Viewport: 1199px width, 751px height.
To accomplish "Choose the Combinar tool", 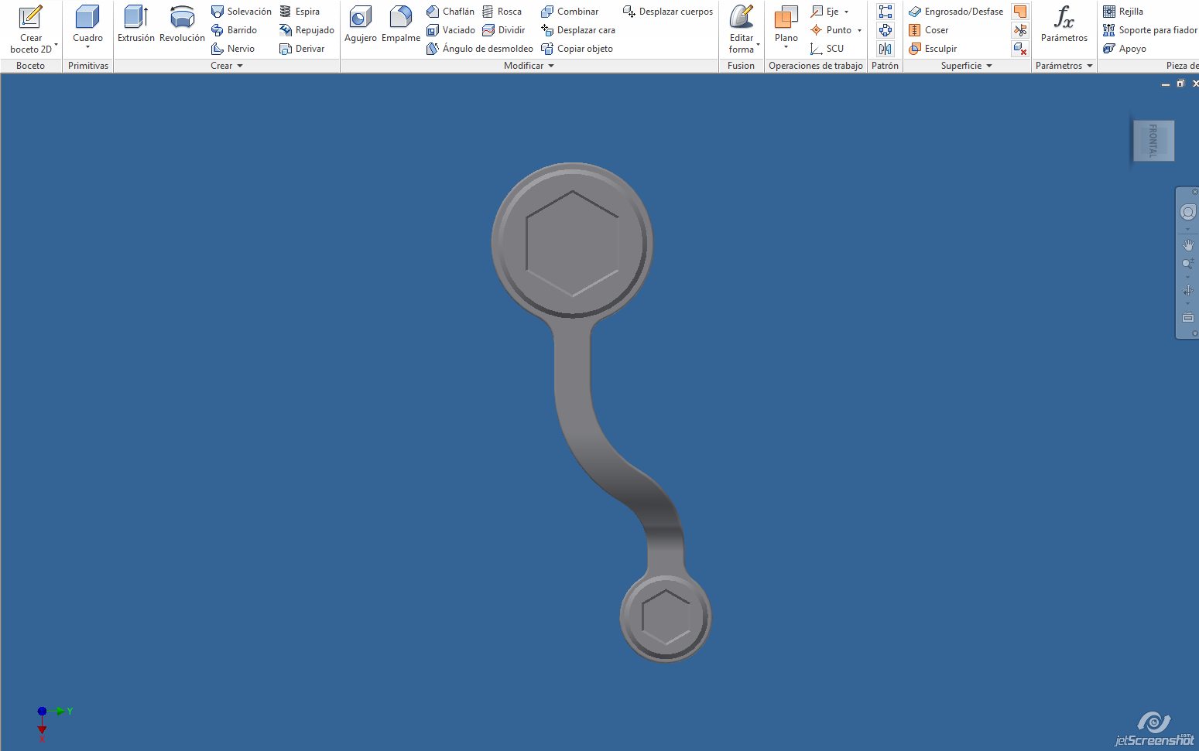I will coord(570,12).
